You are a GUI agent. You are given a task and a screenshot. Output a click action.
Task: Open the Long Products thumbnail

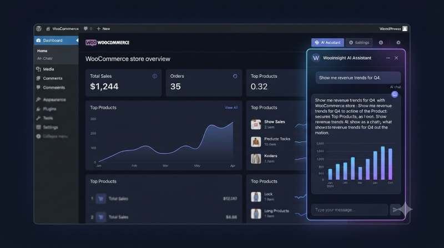pyautogui.click(x=256, y=214)
